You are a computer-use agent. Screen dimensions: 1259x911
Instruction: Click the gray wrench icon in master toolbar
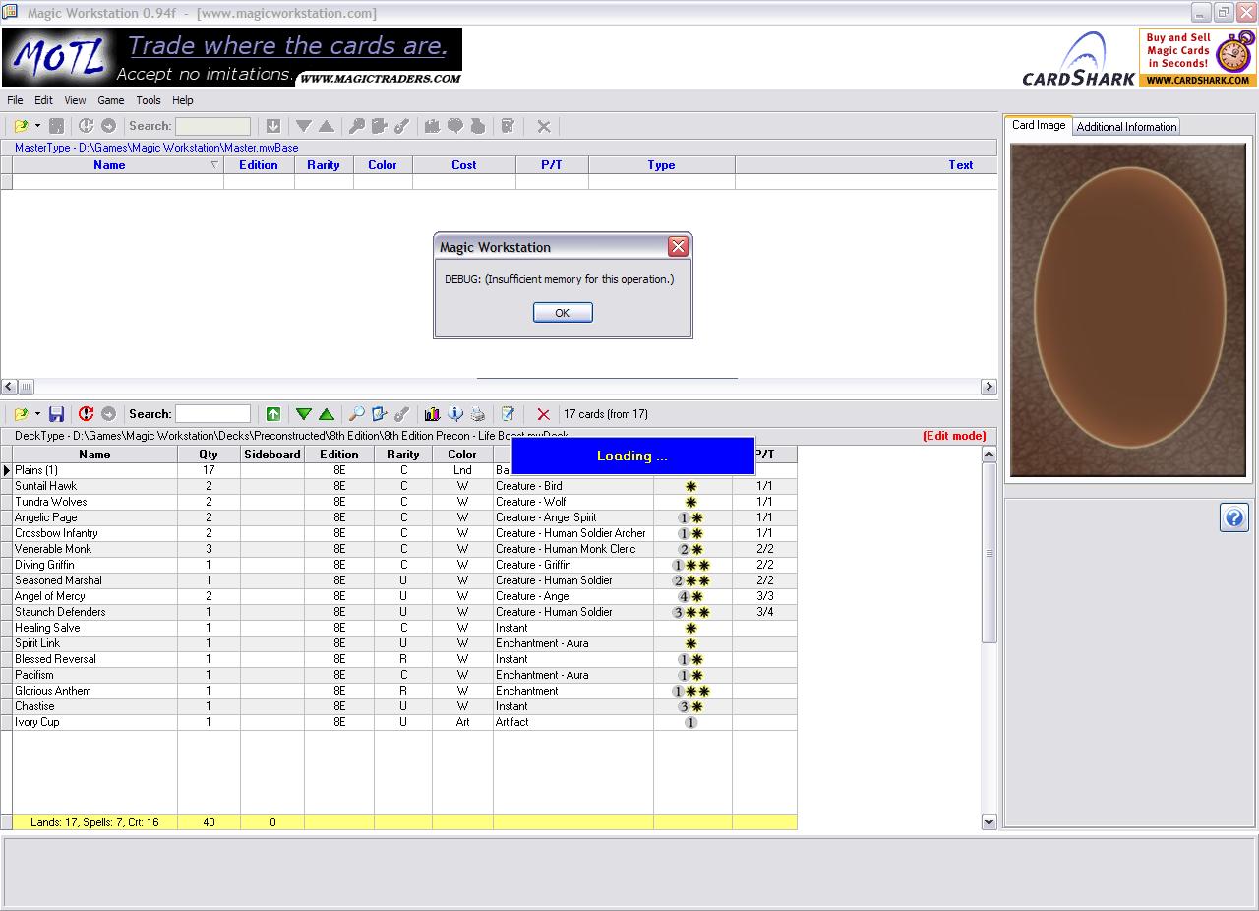401,126
